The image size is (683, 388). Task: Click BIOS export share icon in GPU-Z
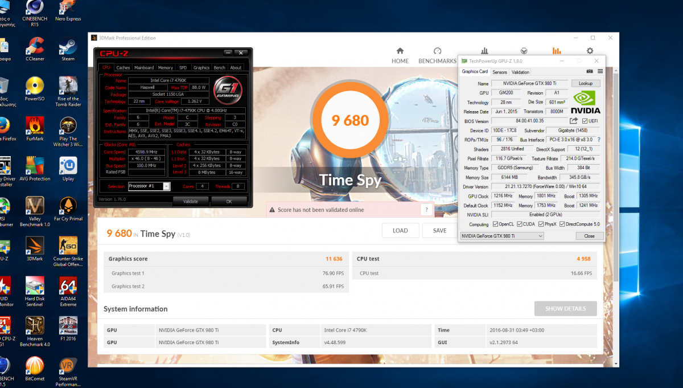point(574,121)
